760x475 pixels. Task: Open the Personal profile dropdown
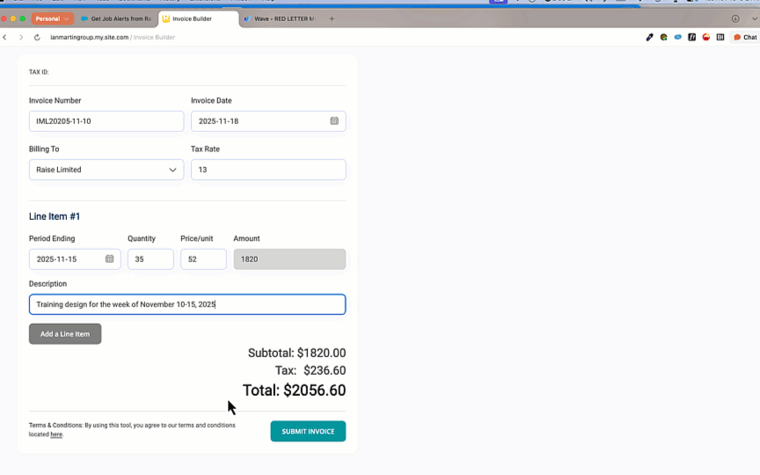(52, 18)
